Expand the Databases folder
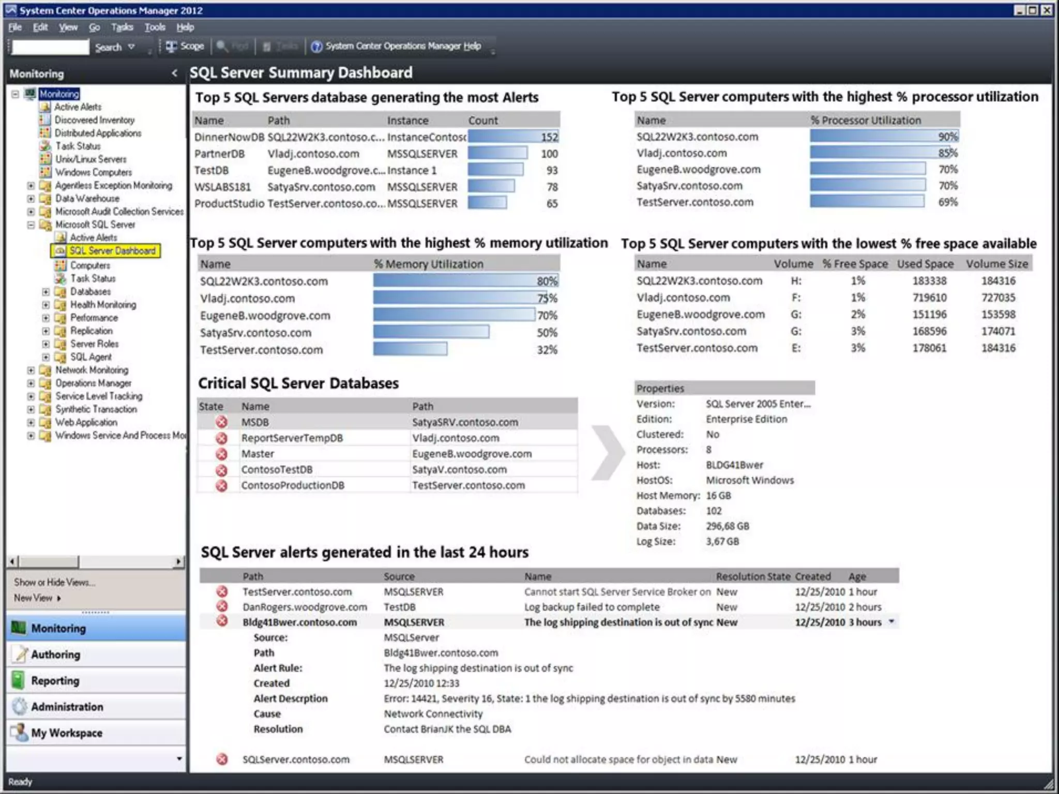The width and height of the screenshot is (1059, 794). tap(46, 292)
